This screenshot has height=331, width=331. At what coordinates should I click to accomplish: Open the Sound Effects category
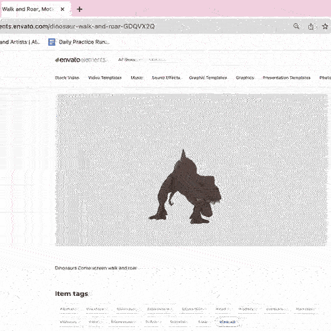coord(166,77)
